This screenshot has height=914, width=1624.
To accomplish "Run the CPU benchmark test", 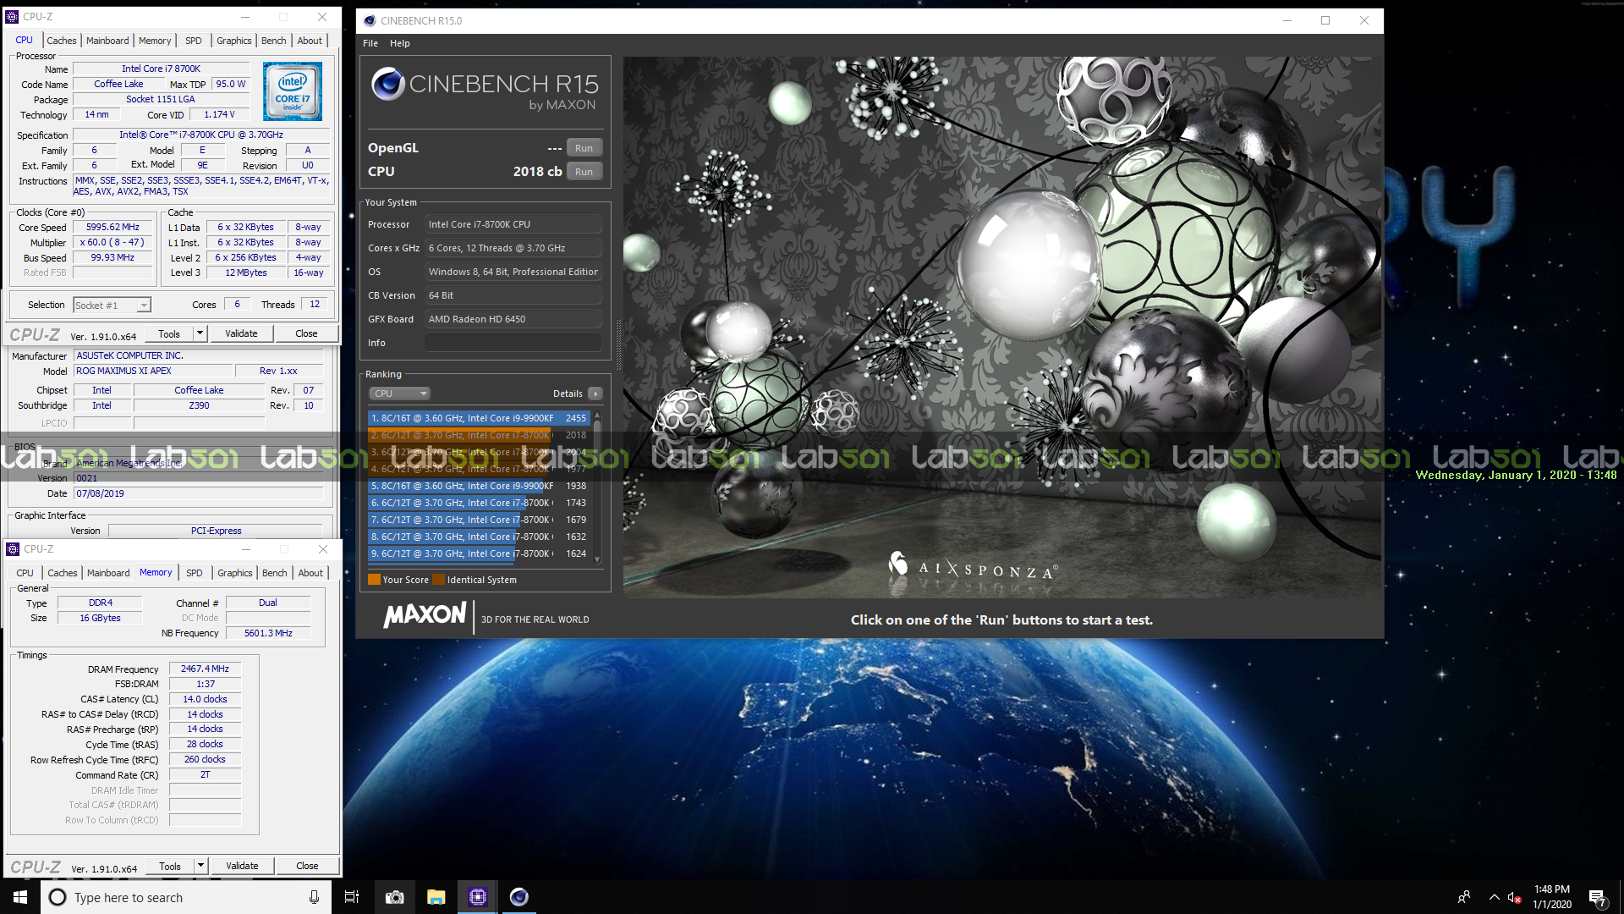I will point(584,172).
